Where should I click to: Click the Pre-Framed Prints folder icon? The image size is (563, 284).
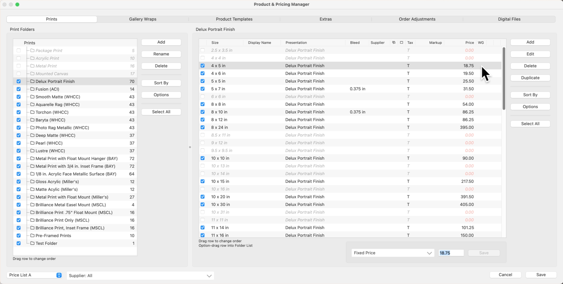pyautogui.click(x=32, y=235)
